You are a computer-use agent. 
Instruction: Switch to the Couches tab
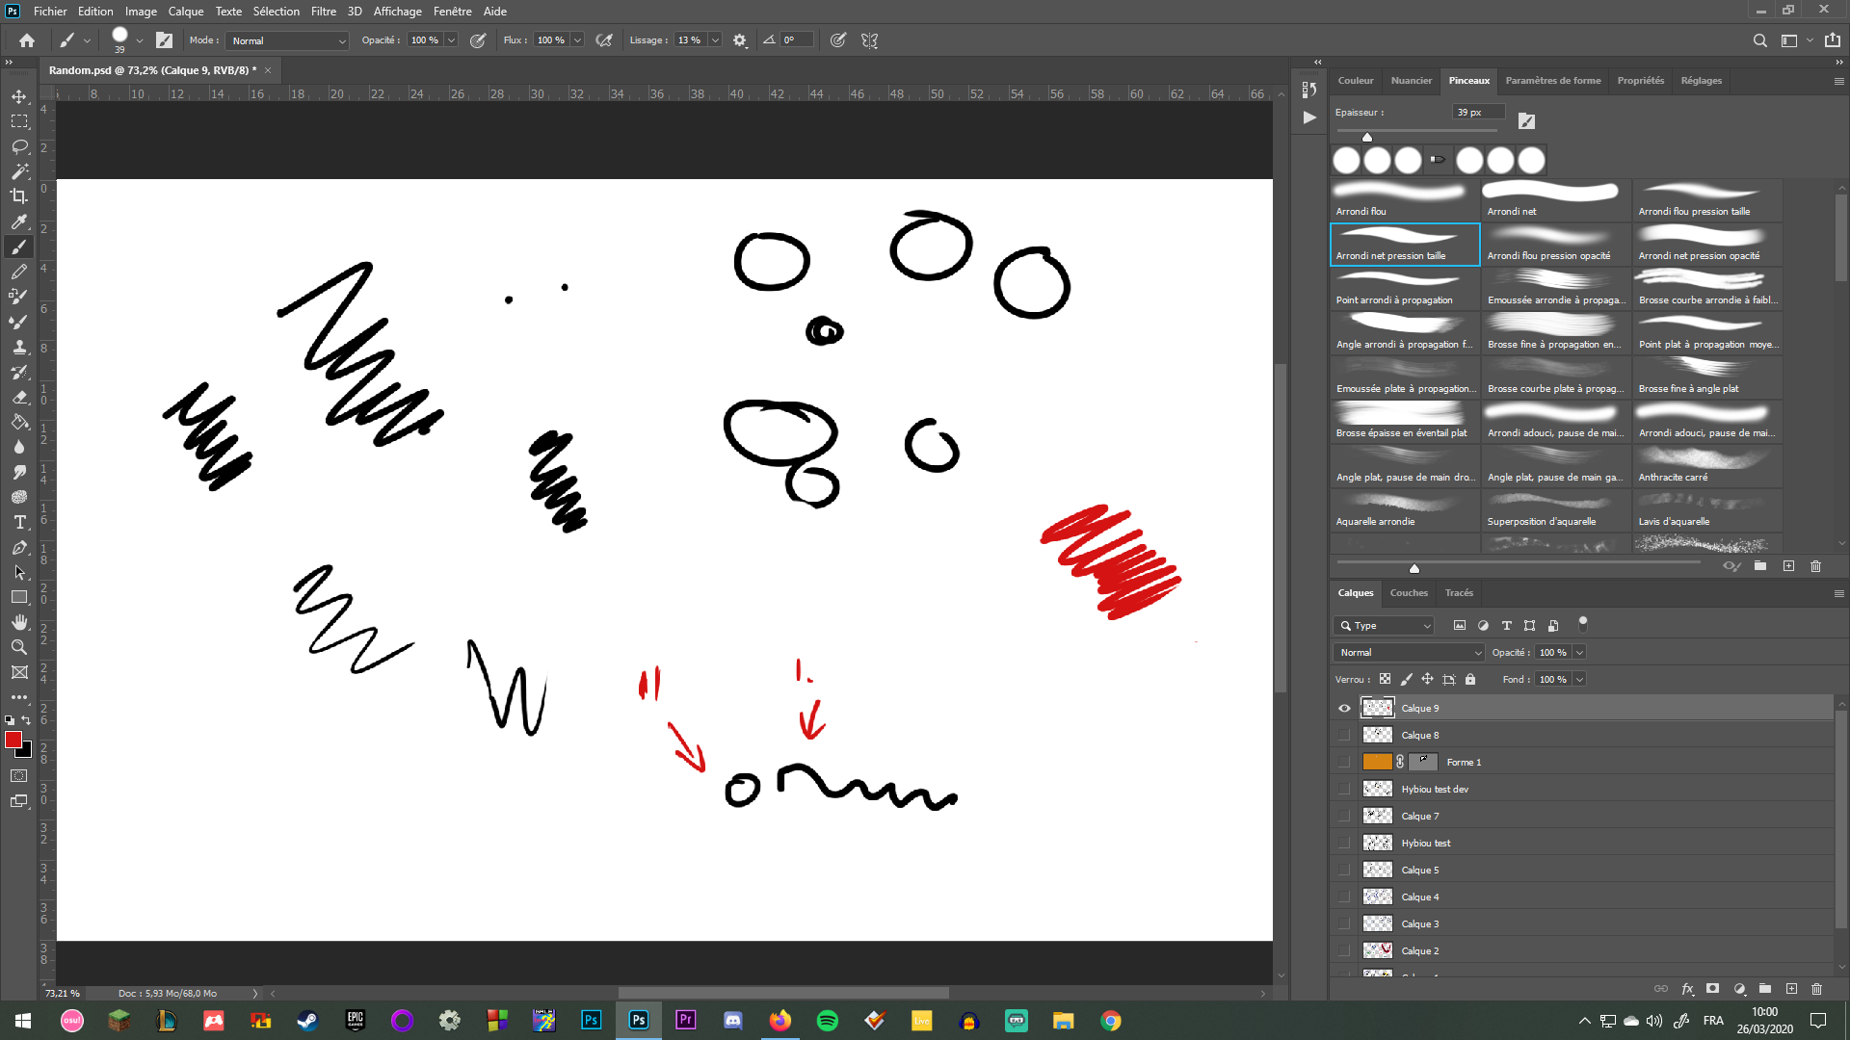1409,592
